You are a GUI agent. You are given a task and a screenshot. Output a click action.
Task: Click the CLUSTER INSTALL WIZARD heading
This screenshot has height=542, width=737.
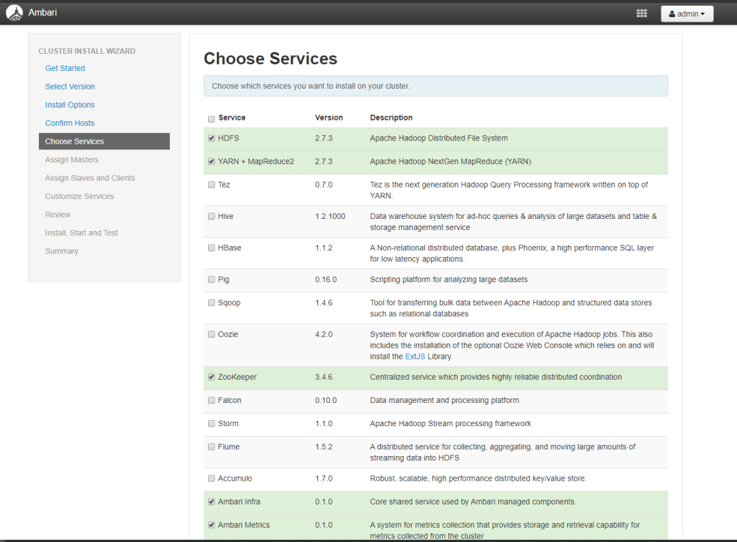[x=87, y=50]
